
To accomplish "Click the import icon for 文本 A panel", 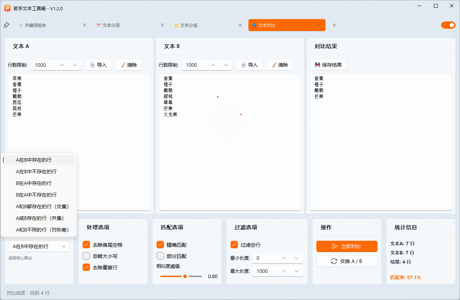I will [x=92, y=65].
